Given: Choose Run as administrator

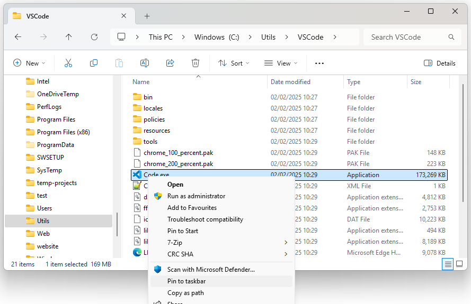Looking at the screenshot, I should click(x=221, y=196).
